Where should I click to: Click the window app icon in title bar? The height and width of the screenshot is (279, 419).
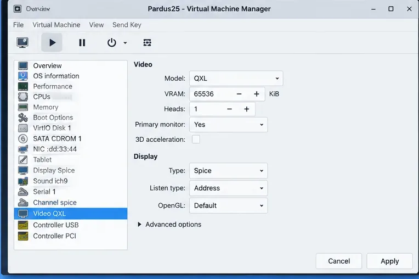coord(18,9)
